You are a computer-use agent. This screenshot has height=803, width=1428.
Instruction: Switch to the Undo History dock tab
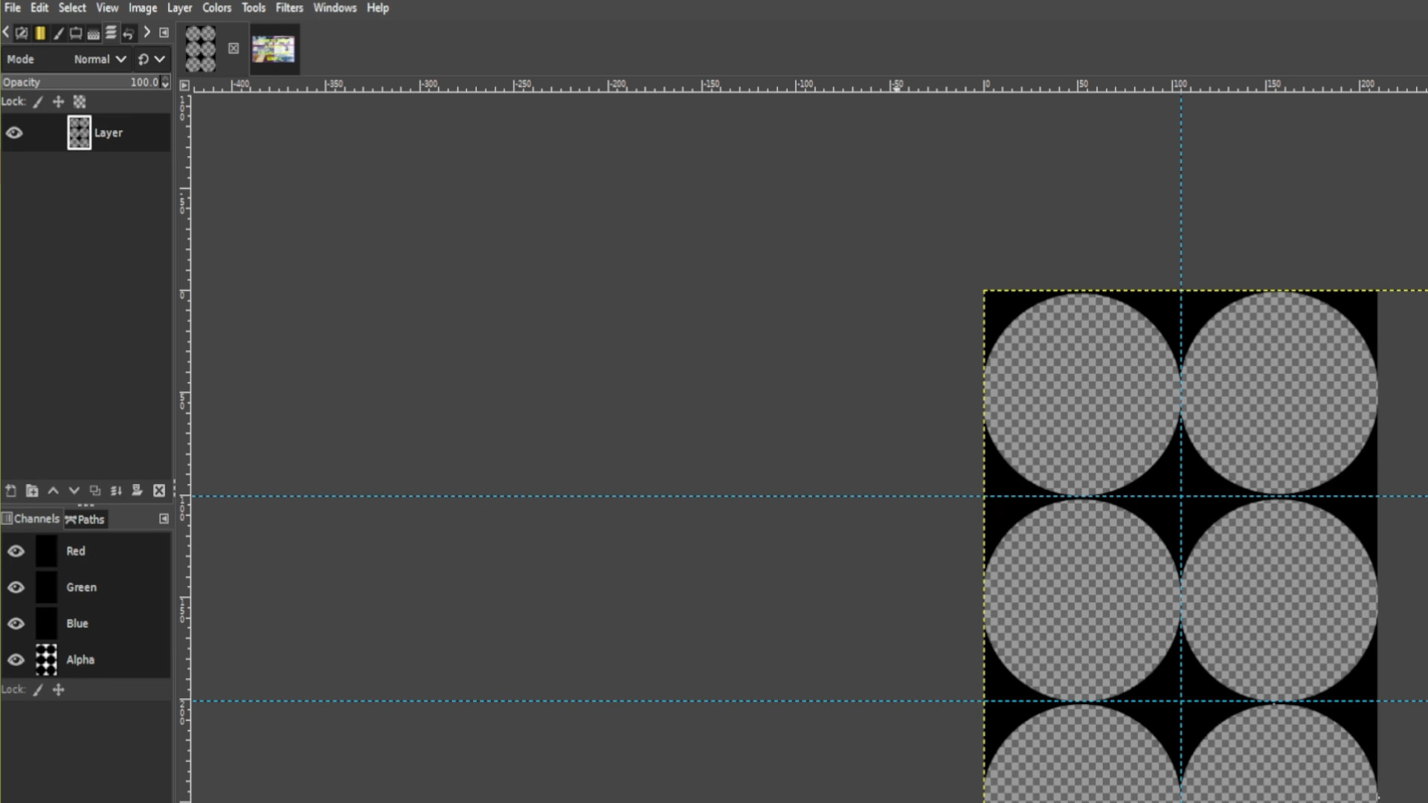click(129, 33)
